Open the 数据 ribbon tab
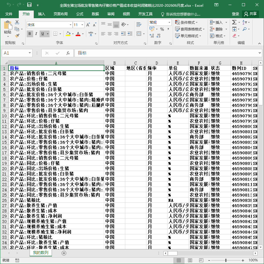Viewport: 264px width, 264px height. coord(95,14)
